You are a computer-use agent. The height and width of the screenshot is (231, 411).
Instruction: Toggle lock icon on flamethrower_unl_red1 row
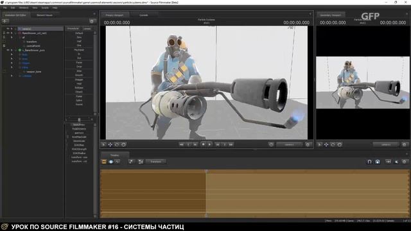tap(4, 33)
